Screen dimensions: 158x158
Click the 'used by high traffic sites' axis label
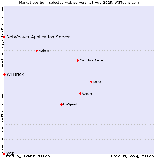2,37
